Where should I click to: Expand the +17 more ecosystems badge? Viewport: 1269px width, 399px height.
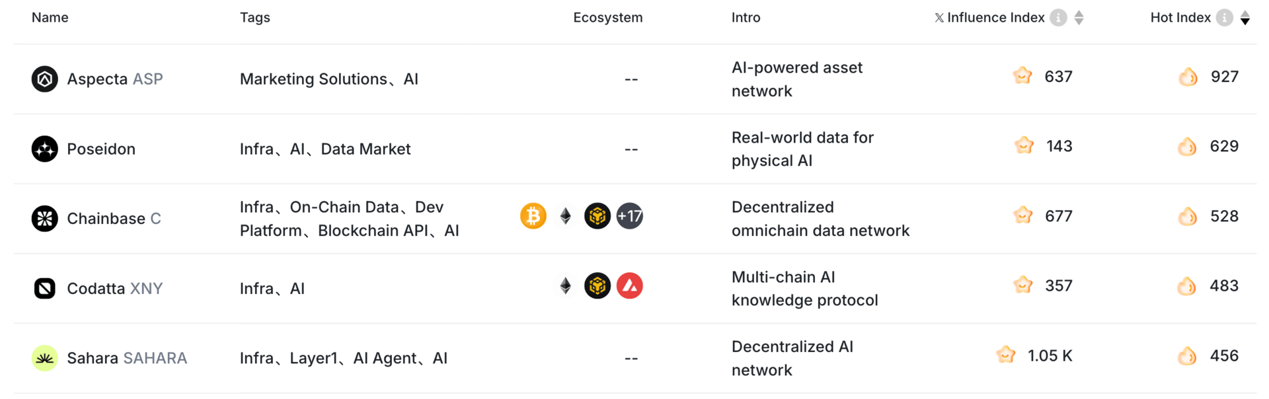click(630, 216)
